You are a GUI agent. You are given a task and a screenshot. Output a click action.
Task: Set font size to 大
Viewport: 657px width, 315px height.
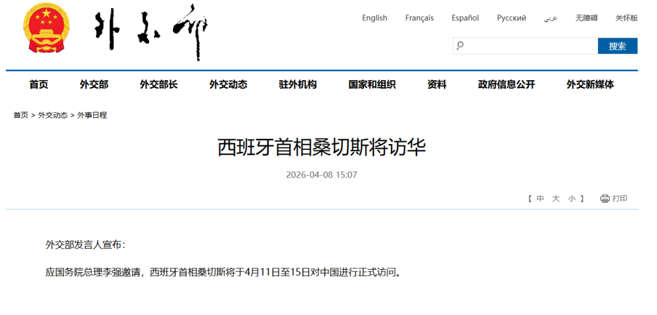point(556,199)
